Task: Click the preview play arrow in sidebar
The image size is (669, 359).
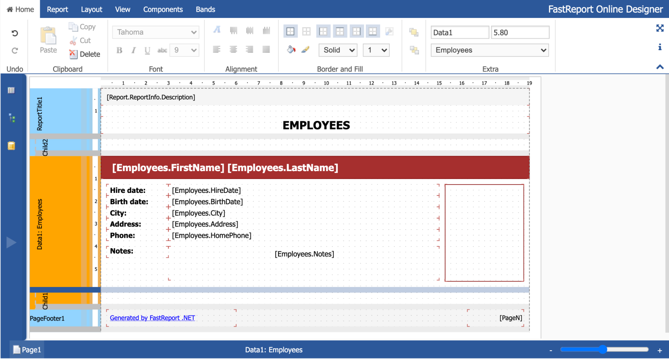Action: point(12,242)
